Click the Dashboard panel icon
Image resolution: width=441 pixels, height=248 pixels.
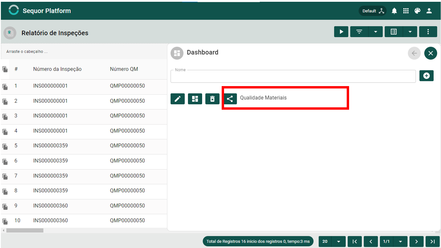[177, 53]
